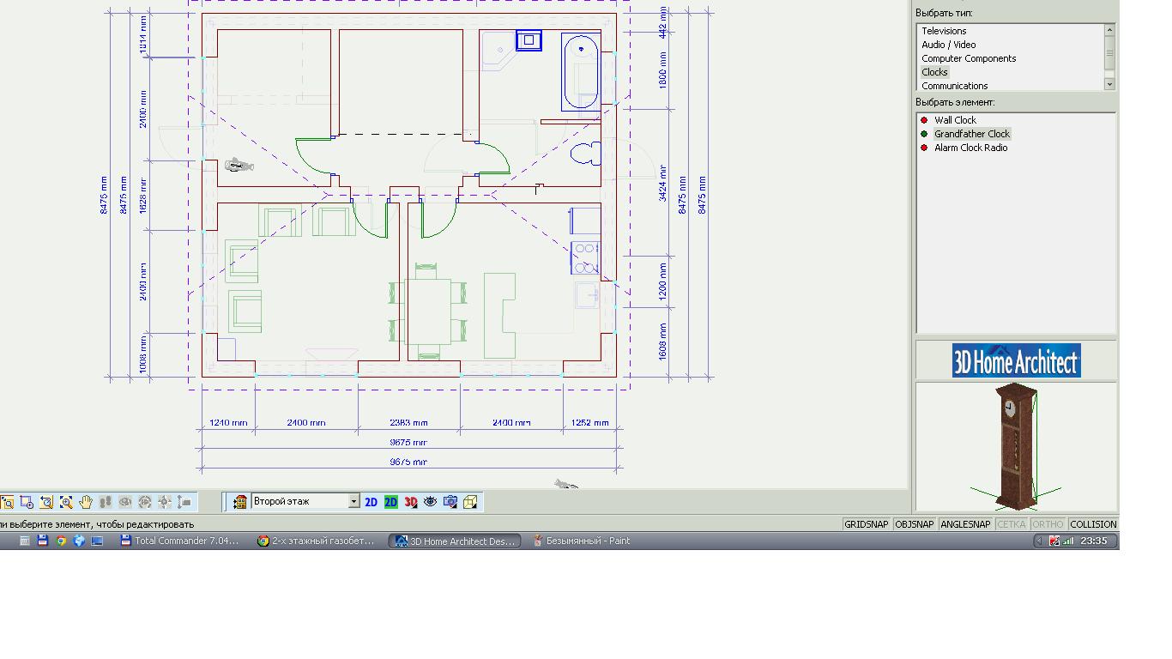The width and height of the screenshot is (1172, 659).
Task: Select Televisions in type list
Action: (x=944, y=31)
